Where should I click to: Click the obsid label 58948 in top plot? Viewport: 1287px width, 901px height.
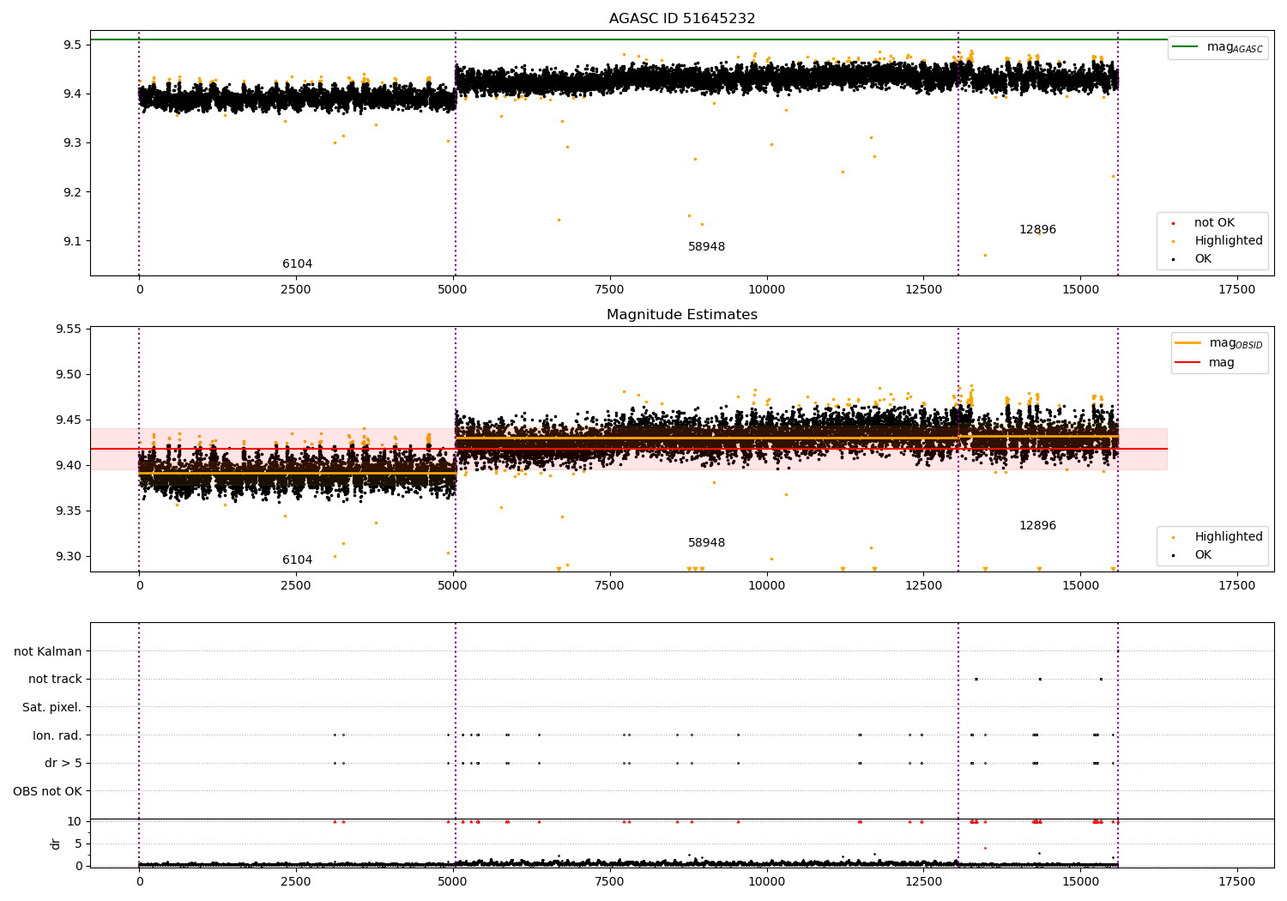click(706, 247)
